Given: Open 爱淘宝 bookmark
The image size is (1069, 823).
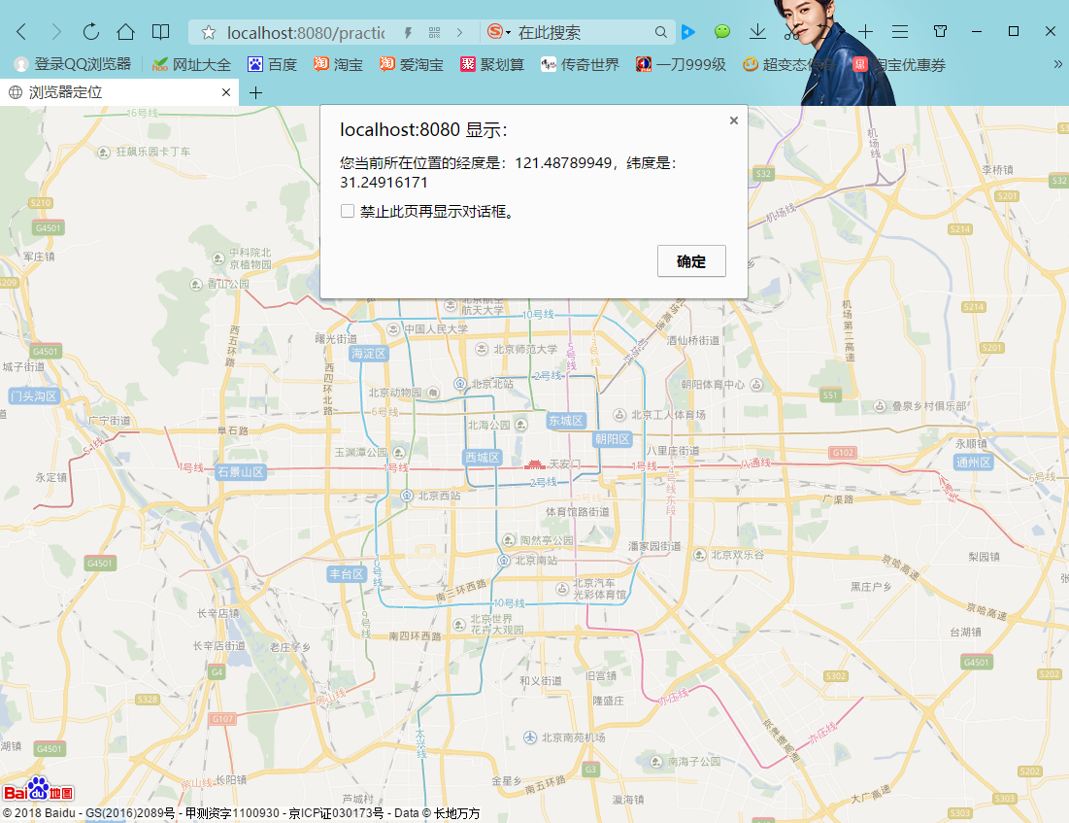Looking at the screenshot, I should (411, 65).
